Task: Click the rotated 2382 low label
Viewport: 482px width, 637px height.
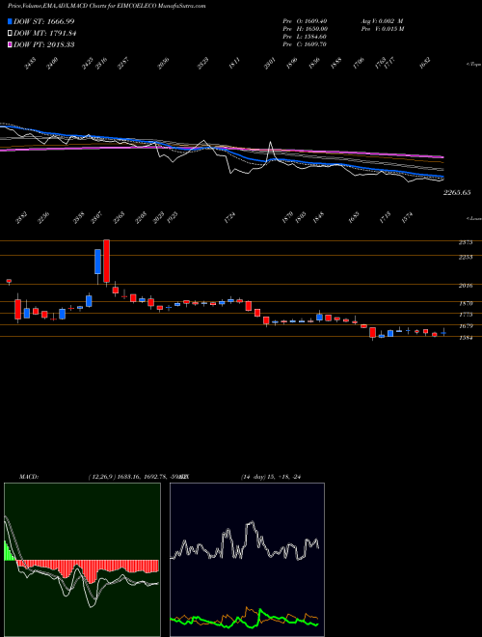Action: (22, 218)
